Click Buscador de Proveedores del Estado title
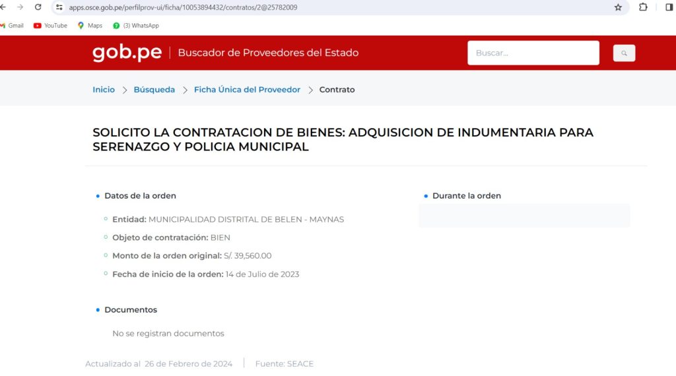676x376 pixels. coord(268,53)
